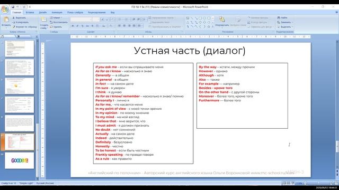Click the Arrange (Упорядочить) icon
The image size is (339, 190).
point(222,20)
